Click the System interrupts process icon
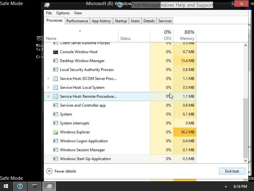Screen dimensions: 254x191 click(55, 123)
